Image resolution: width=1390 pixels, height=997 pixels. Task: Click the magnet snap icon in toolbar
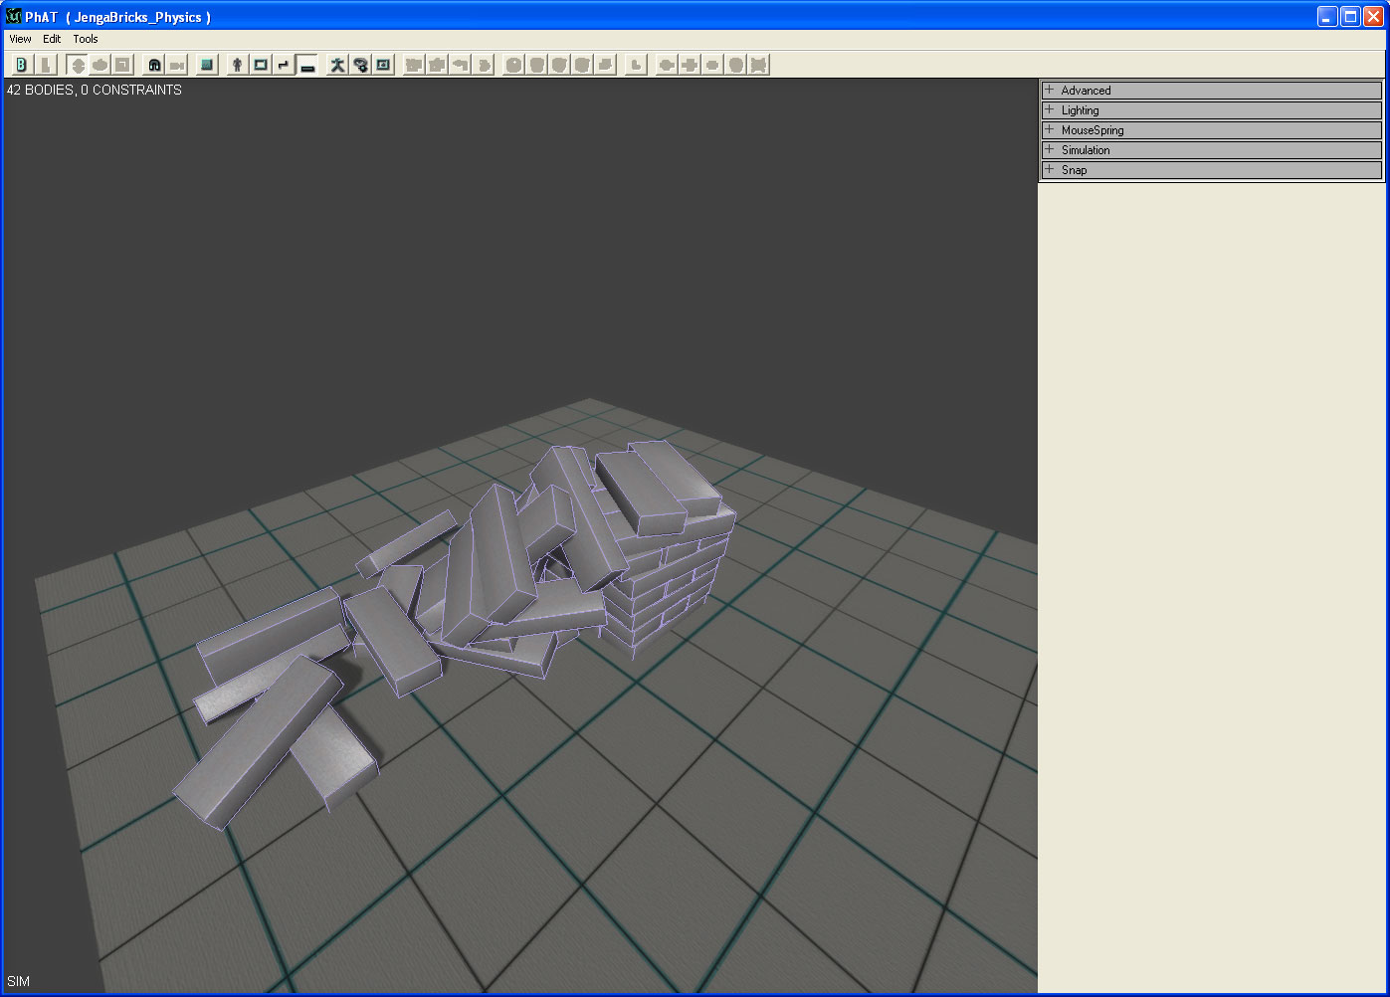[x=154, y=65]
